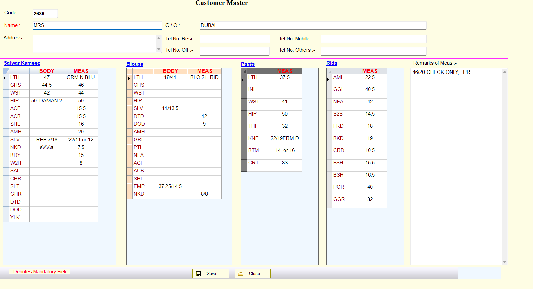
Task: Select all rows via Pants grid corner
Action: 244,71
